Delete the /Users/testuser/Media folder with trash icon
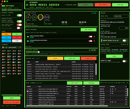This screenshot has height=109, width=130. coord(94,36)
